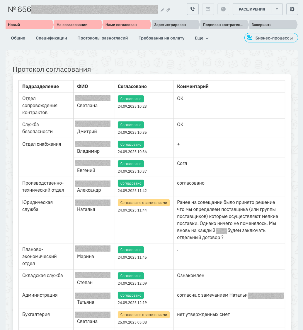This screenshot has height=330, width=303.
Task: Select the Нами согласован stage
Action: 127,25
